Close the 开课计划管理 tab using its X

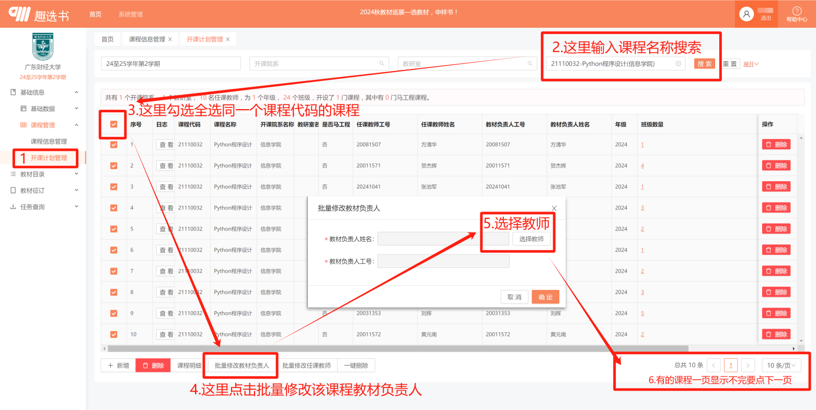(227, 39)
